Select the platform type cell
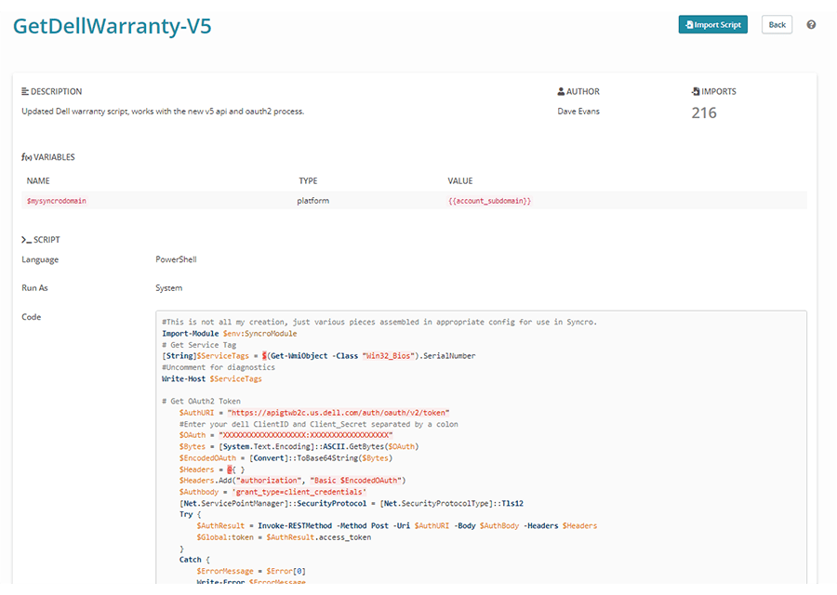Screen dimensions: 837x595 point(313,201)
